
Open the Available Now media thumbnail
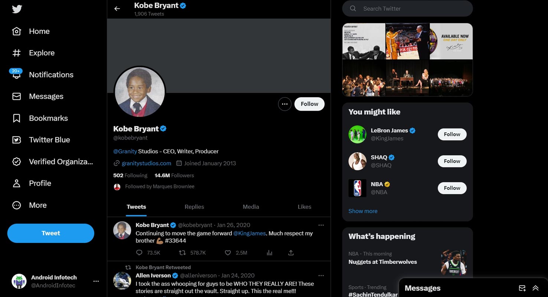click(x=451, y=41)
